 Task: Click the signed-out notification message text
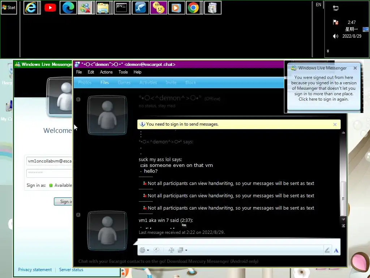[x=323, y=88]
